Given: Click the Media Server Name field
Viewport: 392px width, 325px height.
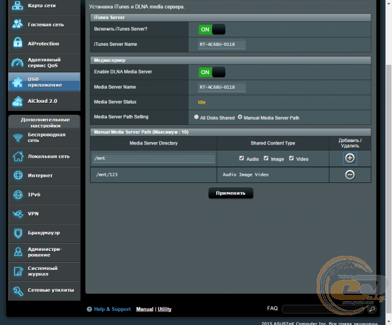Looking at the screenshot, I should (222, 87).
